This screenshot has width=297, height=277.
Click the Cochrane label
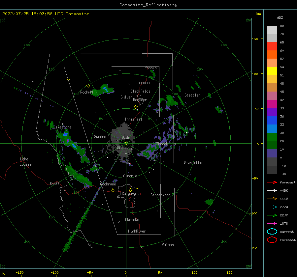point(108,184)
